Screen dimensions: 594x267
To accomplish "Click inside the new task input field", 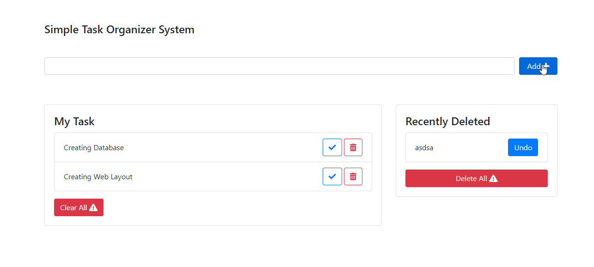I will pyautogui.click(x=277, y=66).
